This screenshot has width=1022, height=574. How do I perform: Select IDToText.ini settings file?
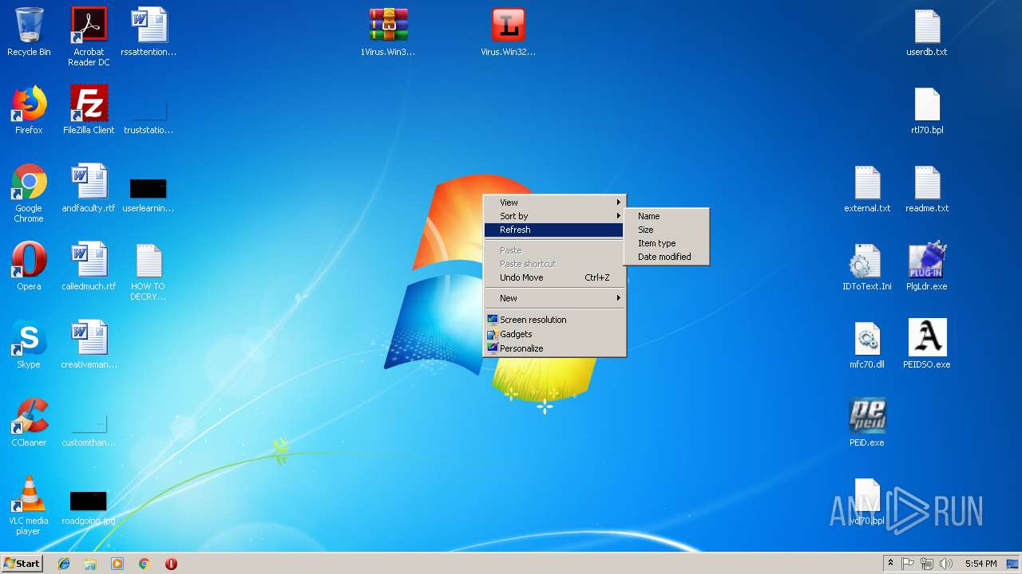pyautogui.click(x=867, y=266)
